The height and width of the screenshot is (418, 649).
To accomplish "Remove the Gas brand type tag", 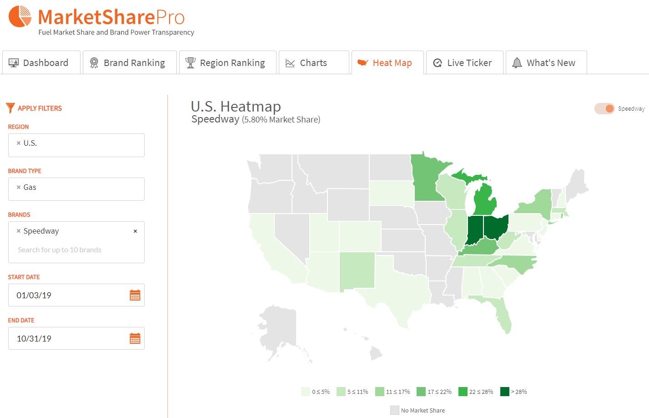I will [x=19, y=187].
